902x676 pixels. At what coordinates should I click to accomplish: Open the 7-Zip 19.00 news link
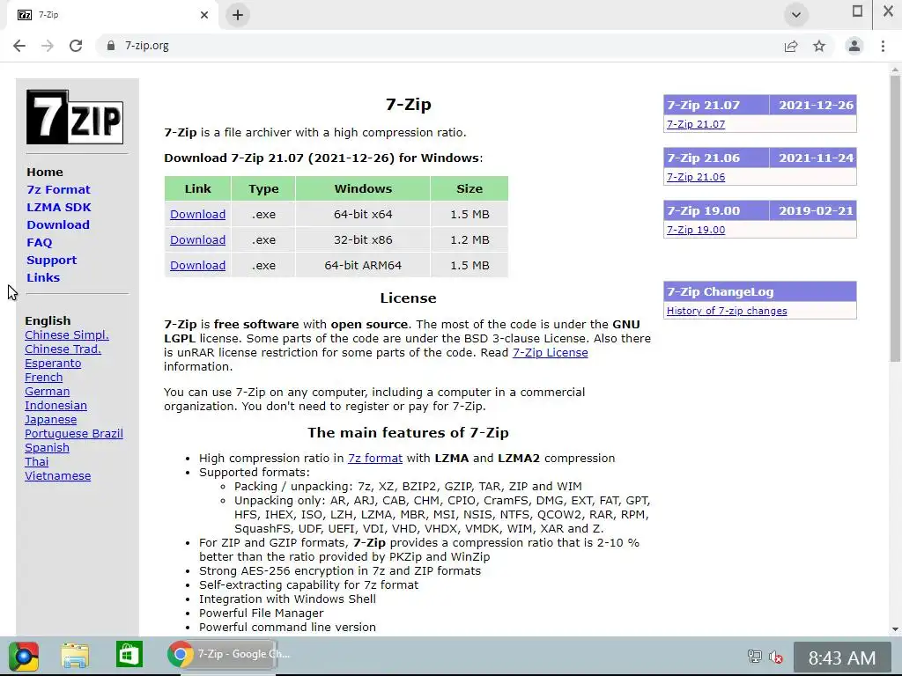696,230
